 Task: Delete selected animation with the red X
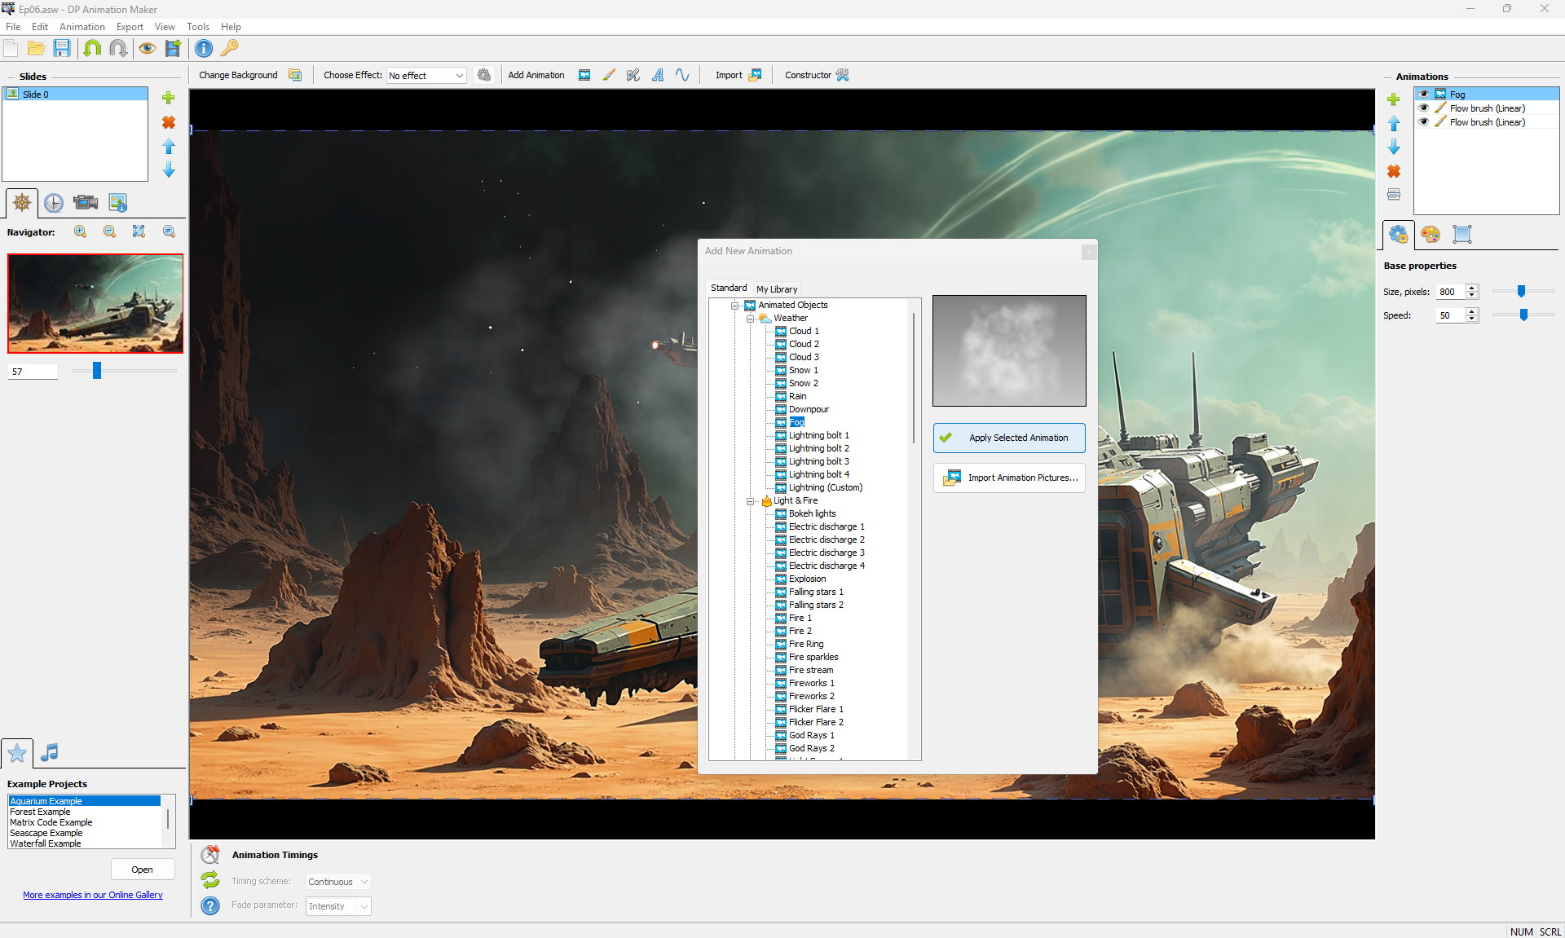(1394, 171)
